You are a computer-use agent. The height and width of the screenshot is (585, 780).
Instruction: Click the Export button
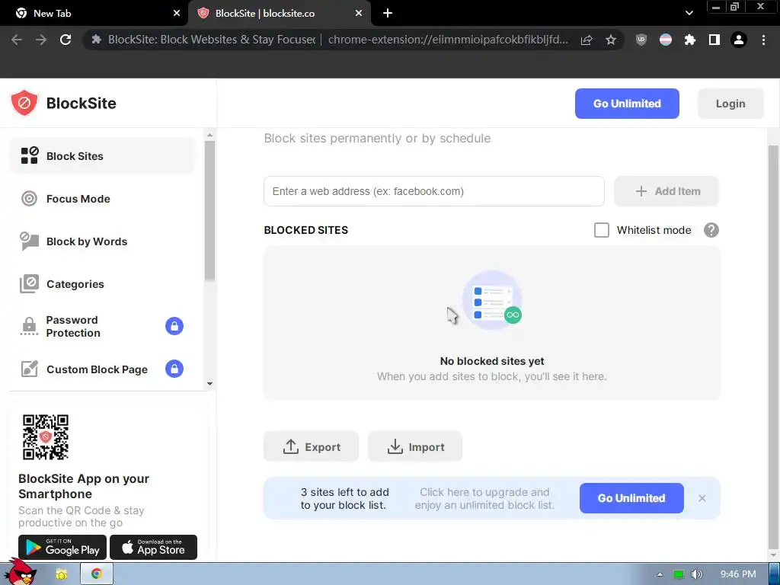[311, 446]
